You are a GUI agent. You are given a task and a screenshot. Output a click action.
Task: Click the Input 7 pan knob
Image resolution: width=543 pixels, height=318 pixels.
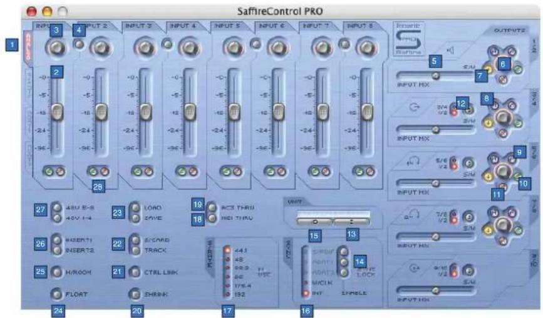[323, 47]
